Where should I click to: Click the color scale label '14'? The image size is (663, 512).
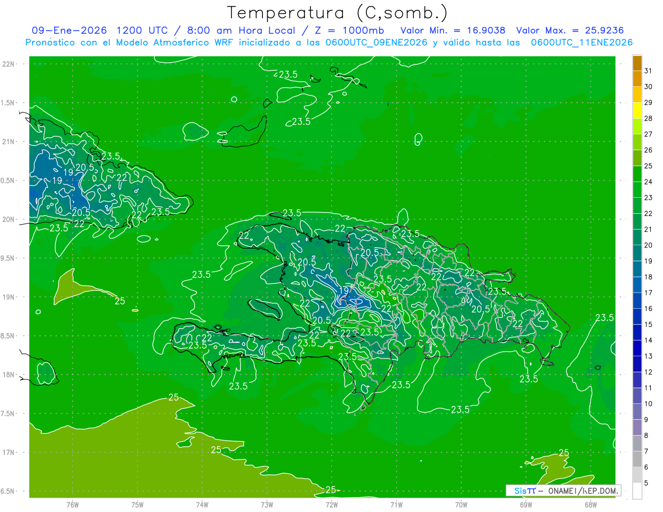648,340
